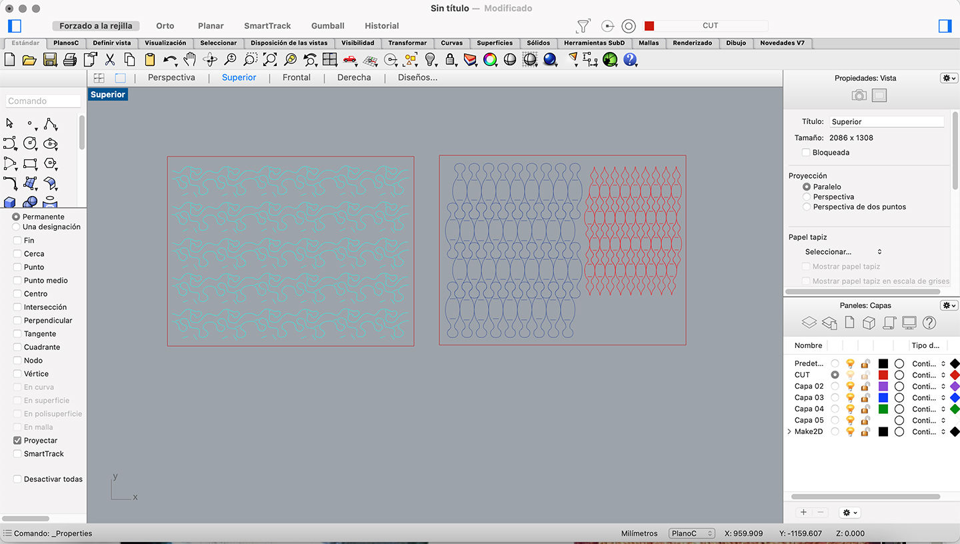
Task: Select the arrow pointer tool in the left toolbox
Action: tap(9, 123)
